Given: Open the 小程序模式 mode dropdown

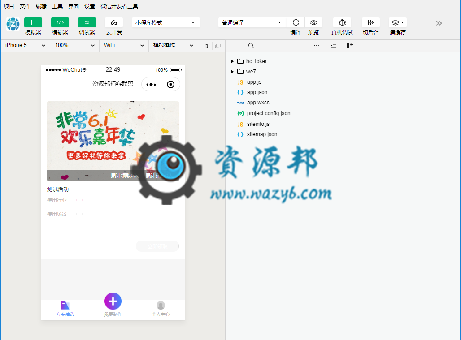Looking at the screenshot, I should tap(166, 22).
